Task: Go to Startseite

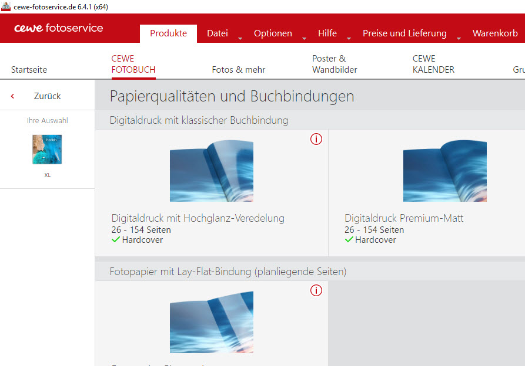Action: (x=29, y=69)
